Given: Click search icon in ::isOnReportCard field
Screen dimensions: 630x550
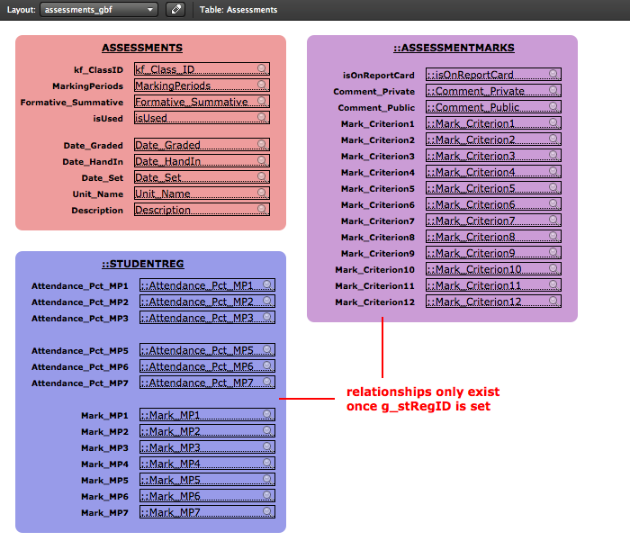Looking at the screenshot, I should click(553, 74).
